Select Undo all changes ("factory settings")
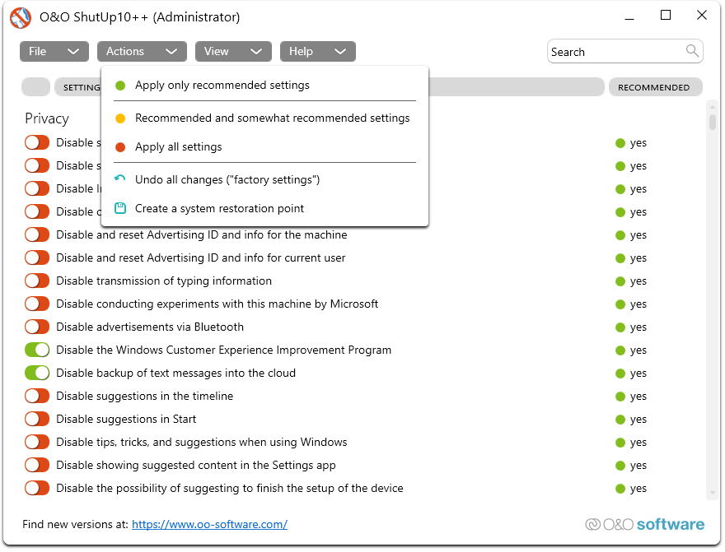 point(265,180)
